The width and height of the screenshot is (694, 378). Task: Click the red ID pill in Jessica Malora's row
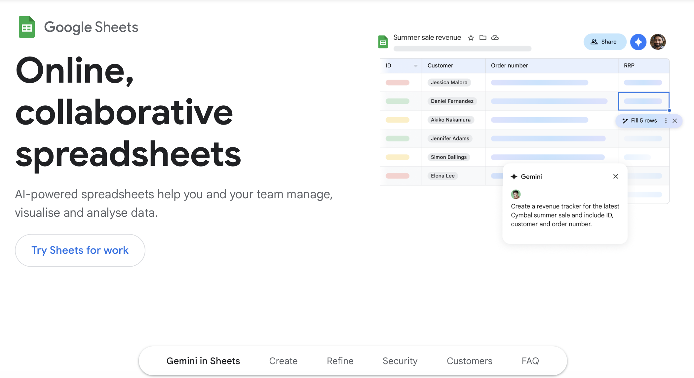397,83
